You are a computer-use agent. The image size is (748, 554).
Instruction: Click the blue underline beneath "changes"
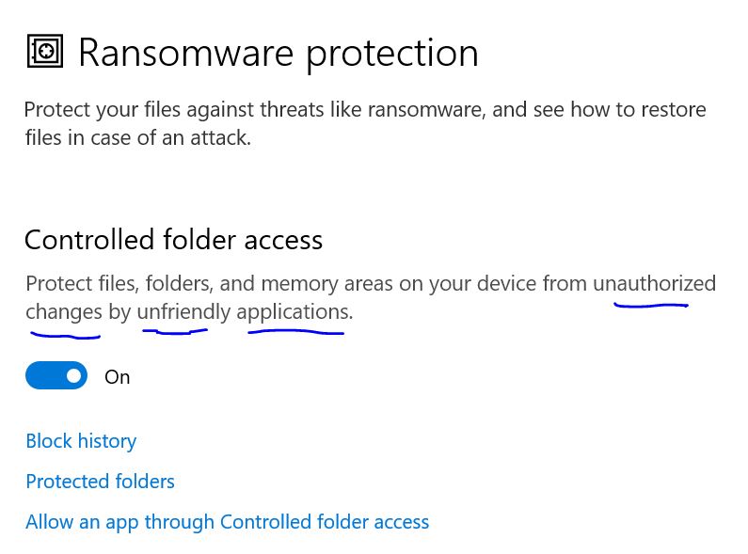pyautogui.click(x=65, y=336)
